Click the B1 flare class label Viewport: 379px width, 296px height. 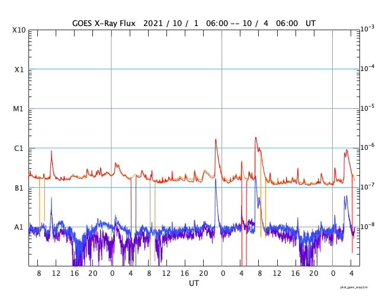click(x=19, y=188)
